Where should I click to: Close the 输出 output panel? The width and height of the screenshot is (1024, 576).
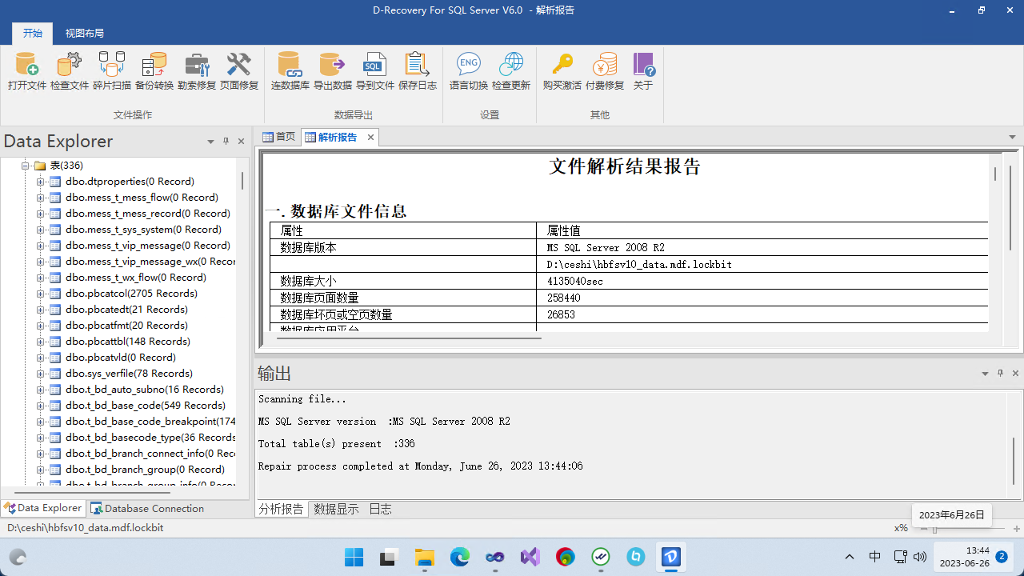[1015, 374]
